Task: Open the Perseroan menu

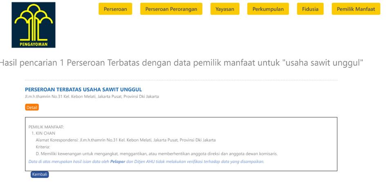Action: (x=115, y=9)
